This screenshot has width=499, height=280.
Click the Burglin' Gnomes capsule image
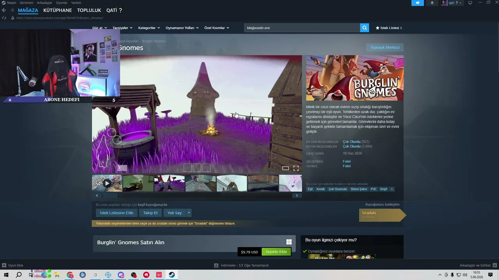(x=355, y=78)
